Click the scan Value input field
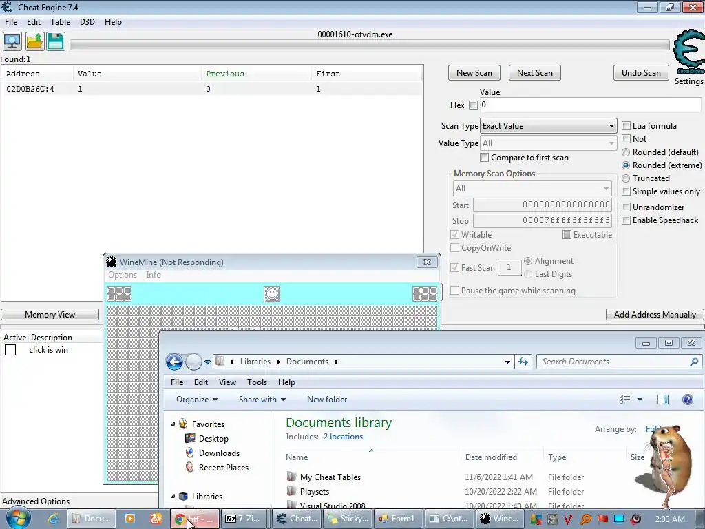This screenshot has height=529, width=705. (x=590, y=105)
